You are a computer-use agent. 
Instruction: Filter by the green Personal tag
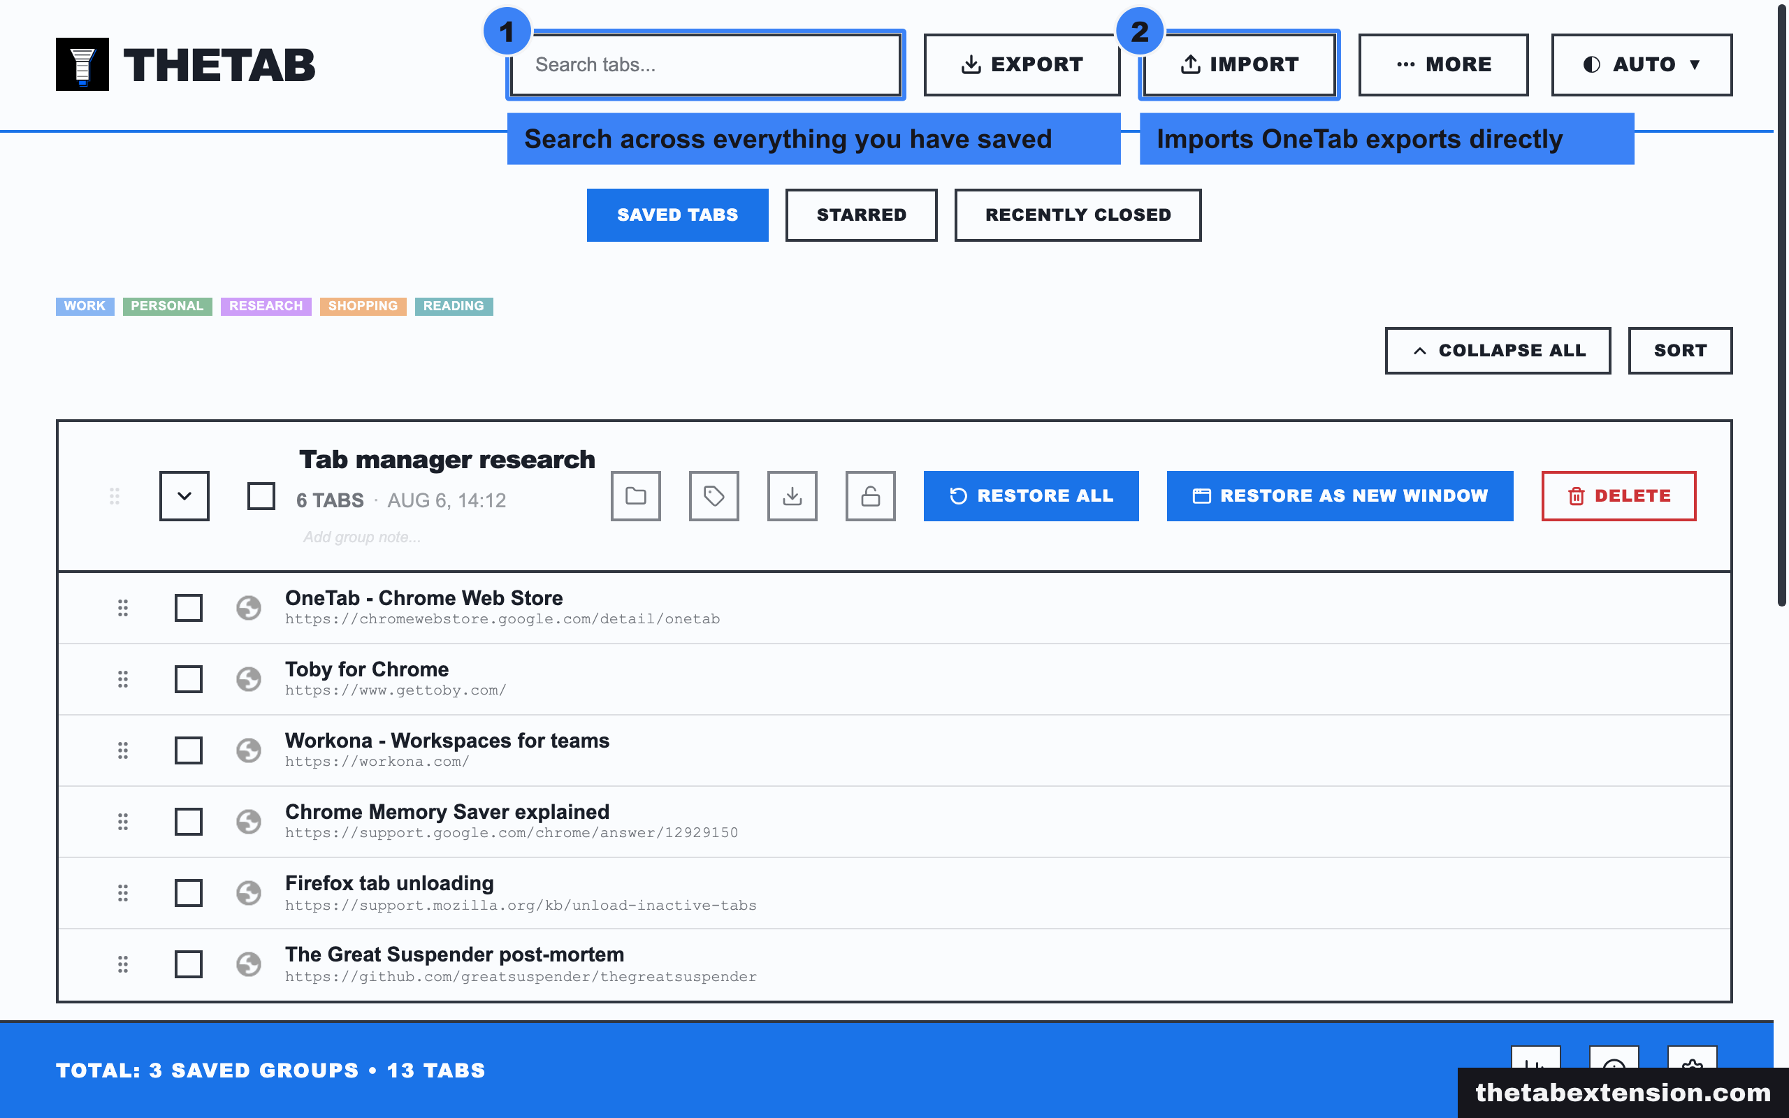coord(167,306)
